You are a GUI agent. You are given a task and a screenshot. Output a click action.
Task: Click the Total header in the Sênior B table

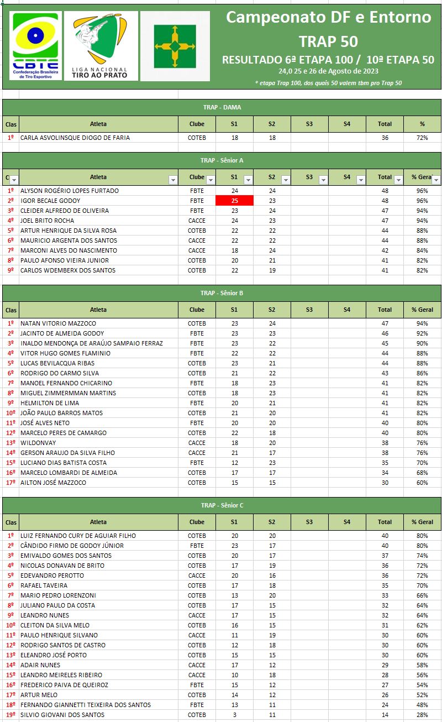pos(385,310)
